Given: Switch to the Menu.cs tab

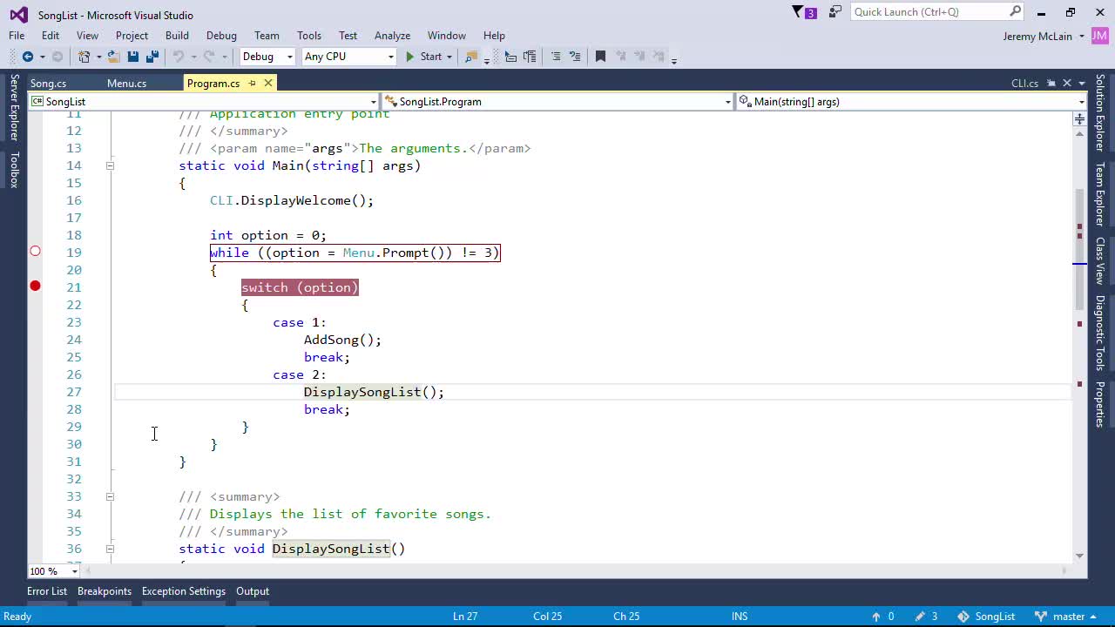Looking at the screenshot, I should click(126, 84).
